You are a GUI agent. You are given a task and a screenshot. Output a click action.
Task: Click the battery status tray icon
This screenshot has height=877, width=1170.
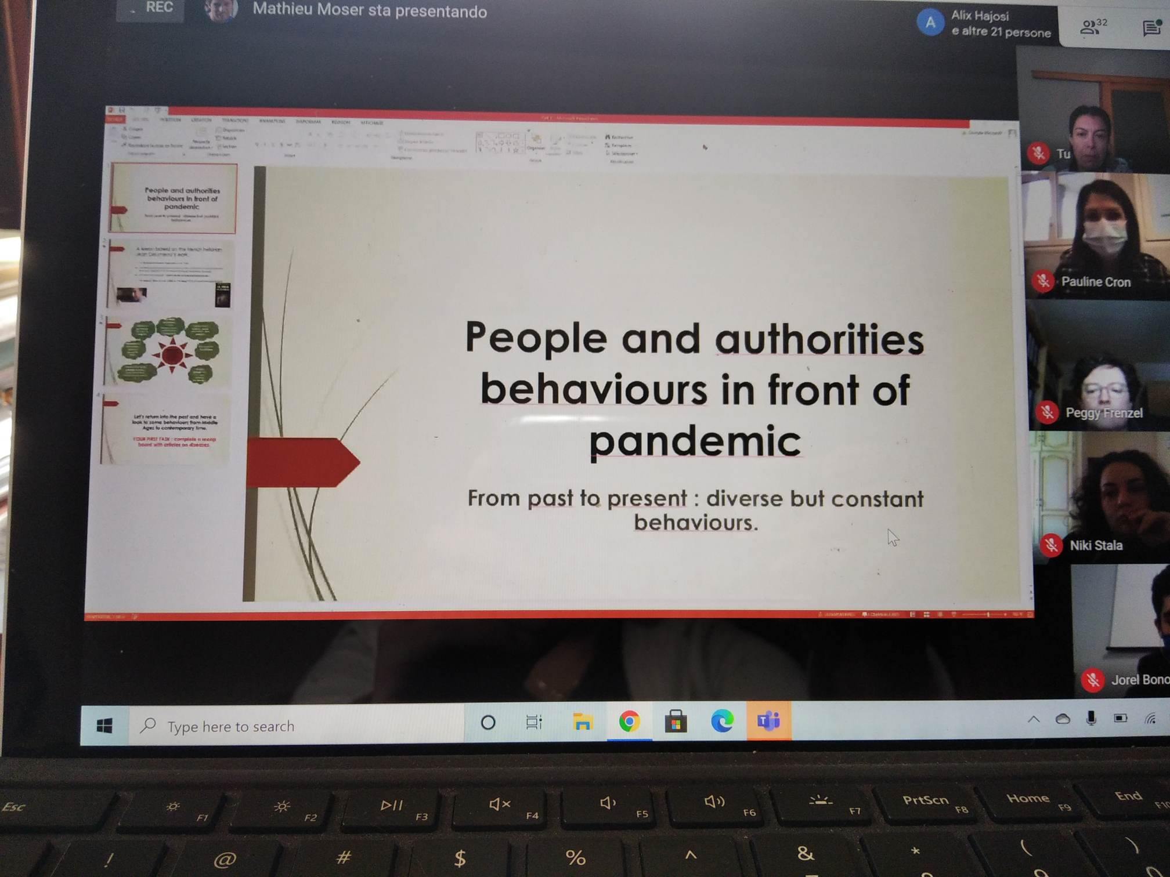1121,719
